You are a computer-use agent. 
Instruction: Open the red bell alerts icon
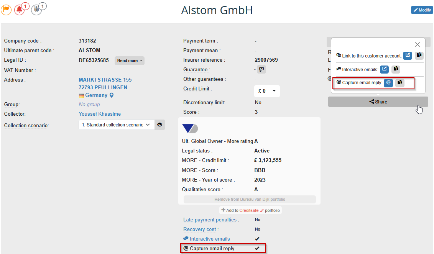[x=19, y=10]
